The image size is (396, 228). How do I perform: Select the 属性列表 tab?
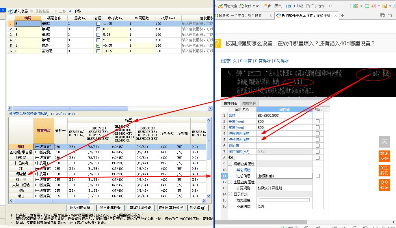tap(230, 103)
